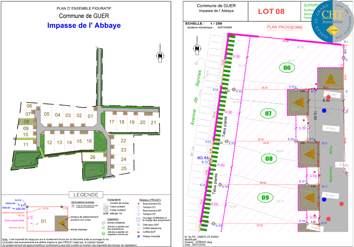Viewport: 354px width, 247px height.
Task: Click the orange entry triangle in legend sample lot
Action: (x=61, y=223)
